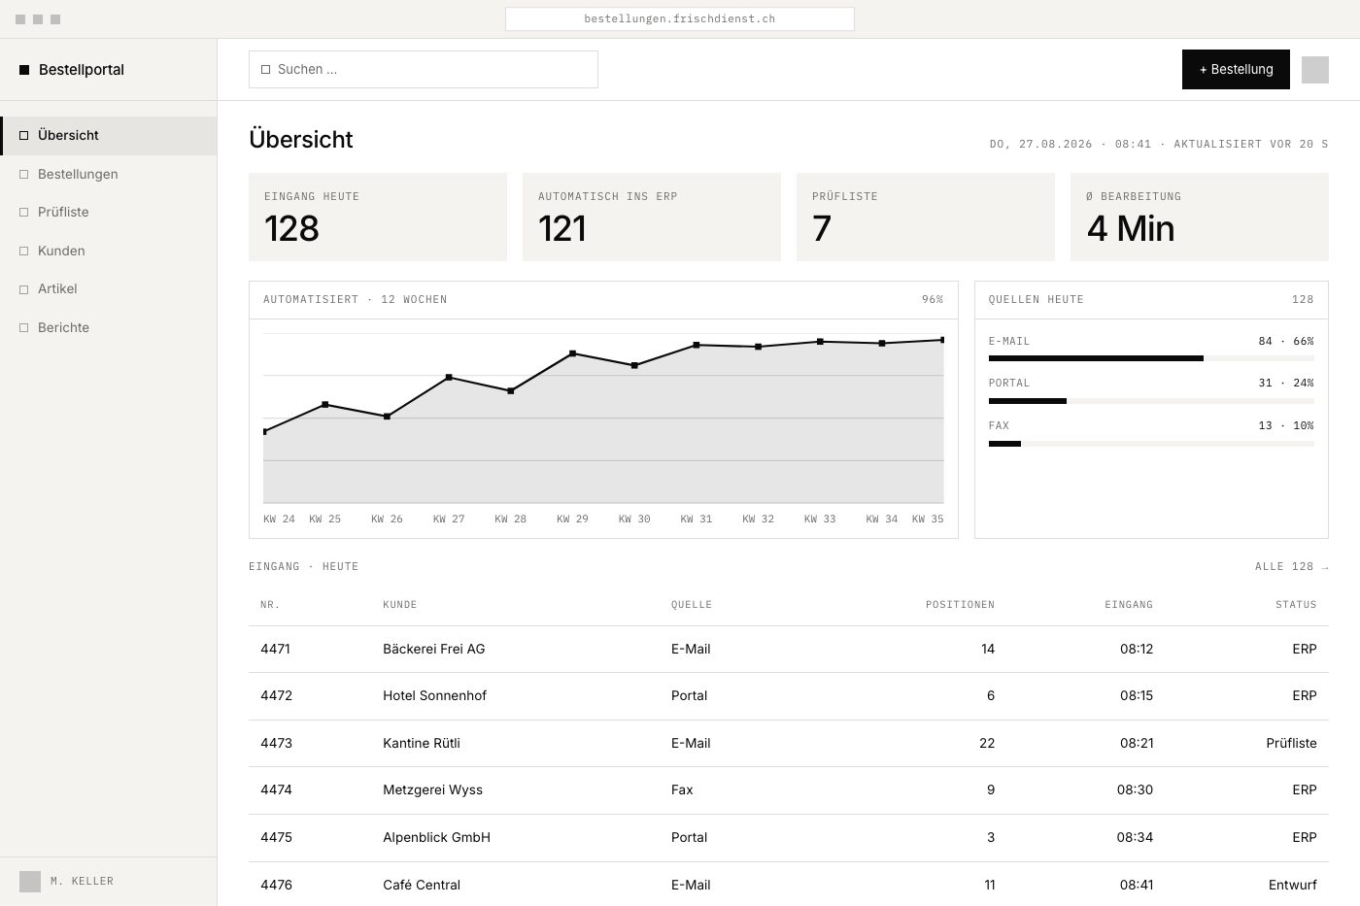Screen dimensions: 1360x906
Task: Open the Automatisch ins ERP card
Action: coord(652,218)
